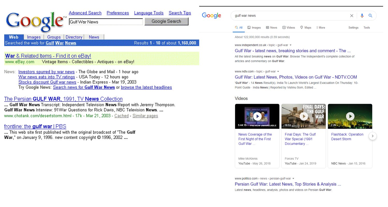The width and height of the screenshot is (388, 207).
Task: Open the Independent Gulf War latest news result
Action: [293, 51]
